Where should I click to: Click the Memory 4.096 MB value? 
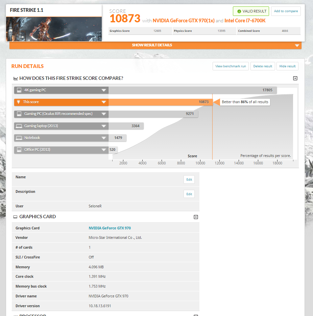[x=96, y=267]
